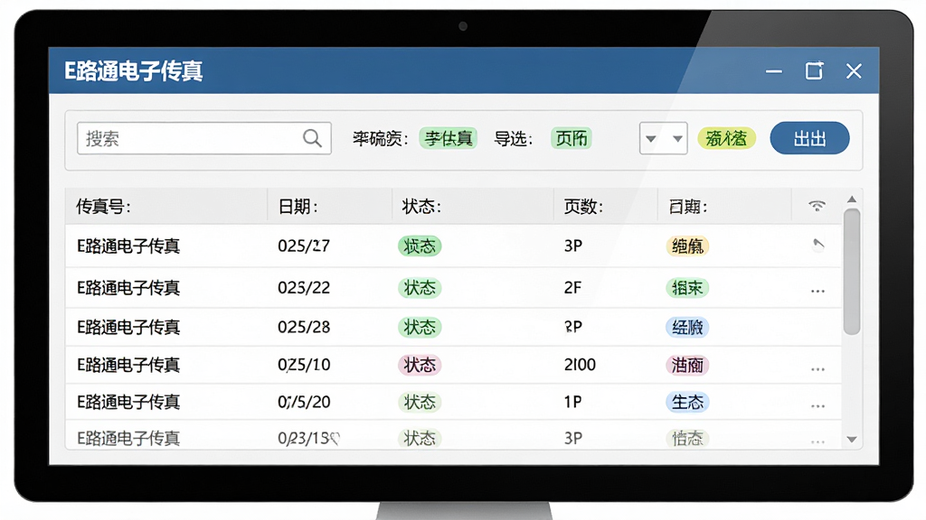Click the wifi signal icon in header
926x520 pixels.
pyautogui.click(x=817, y=206)
